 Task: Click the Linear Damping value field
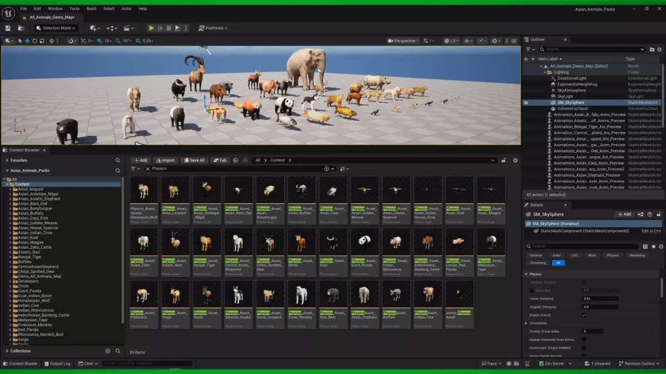(600, 299)
